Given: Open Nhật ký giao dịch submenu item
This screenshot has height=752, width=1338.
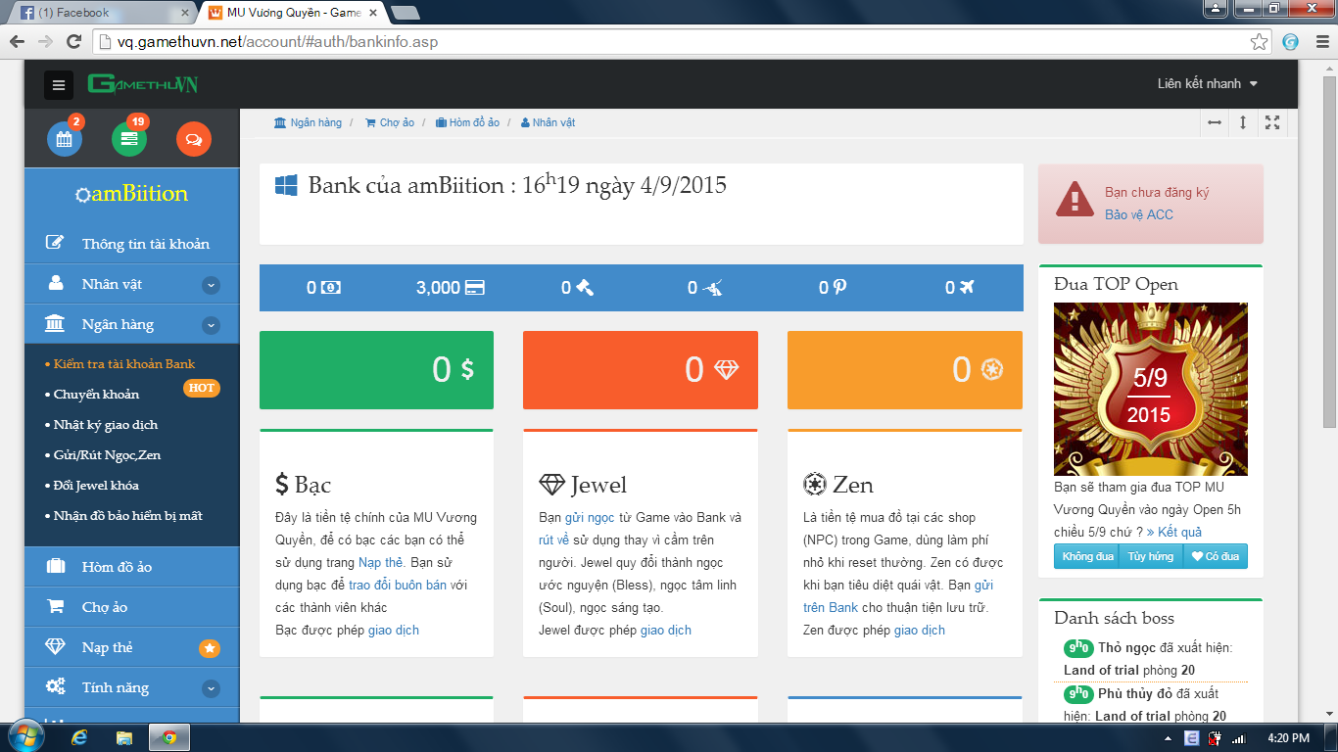Looking at the screenshot, I should coord(106,425).
